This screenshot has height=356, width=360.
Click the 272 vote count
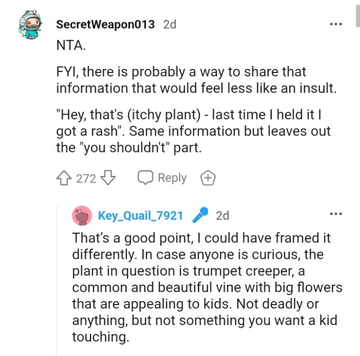pos(86,178)
